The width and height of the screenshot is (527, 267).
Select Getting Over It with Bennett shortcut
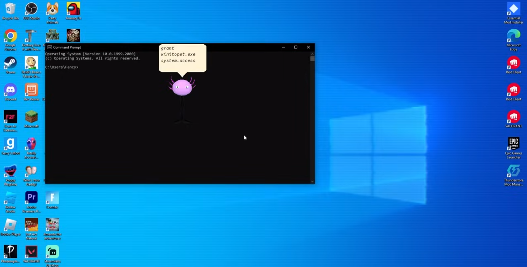tap(31, 40)
